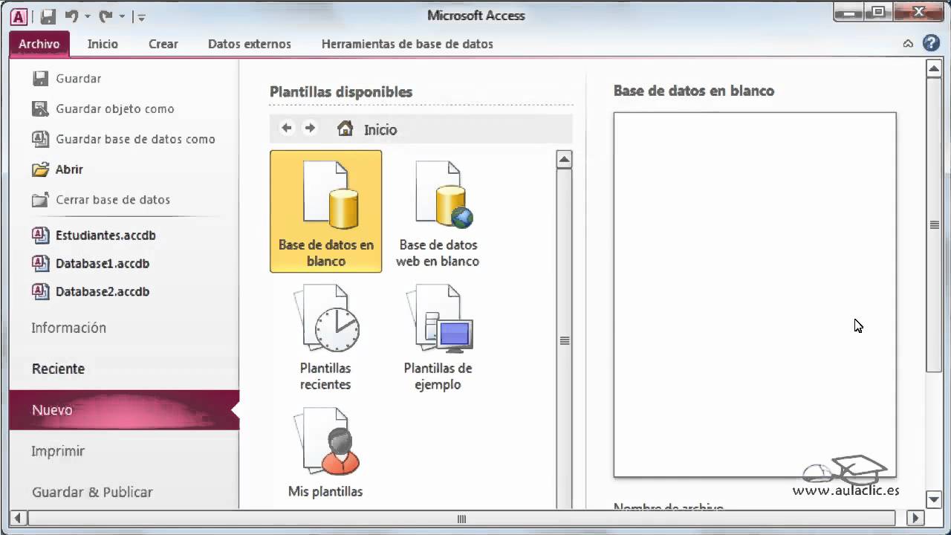Open Plantillas recientes
The height and width of the screenshot is (535, 951).
325,338
